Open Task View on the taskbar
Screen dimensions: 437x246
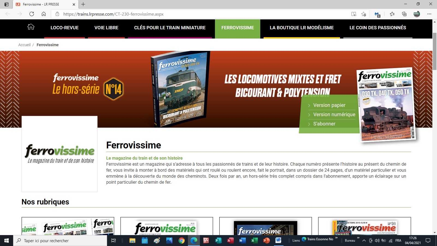click(x=114, y=241)
